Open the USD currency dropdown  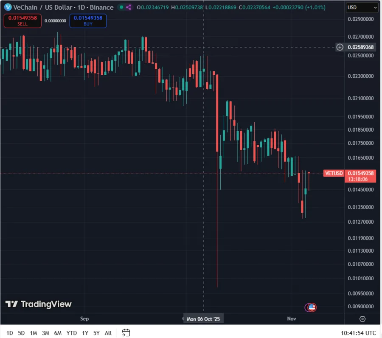click(362, 7)
